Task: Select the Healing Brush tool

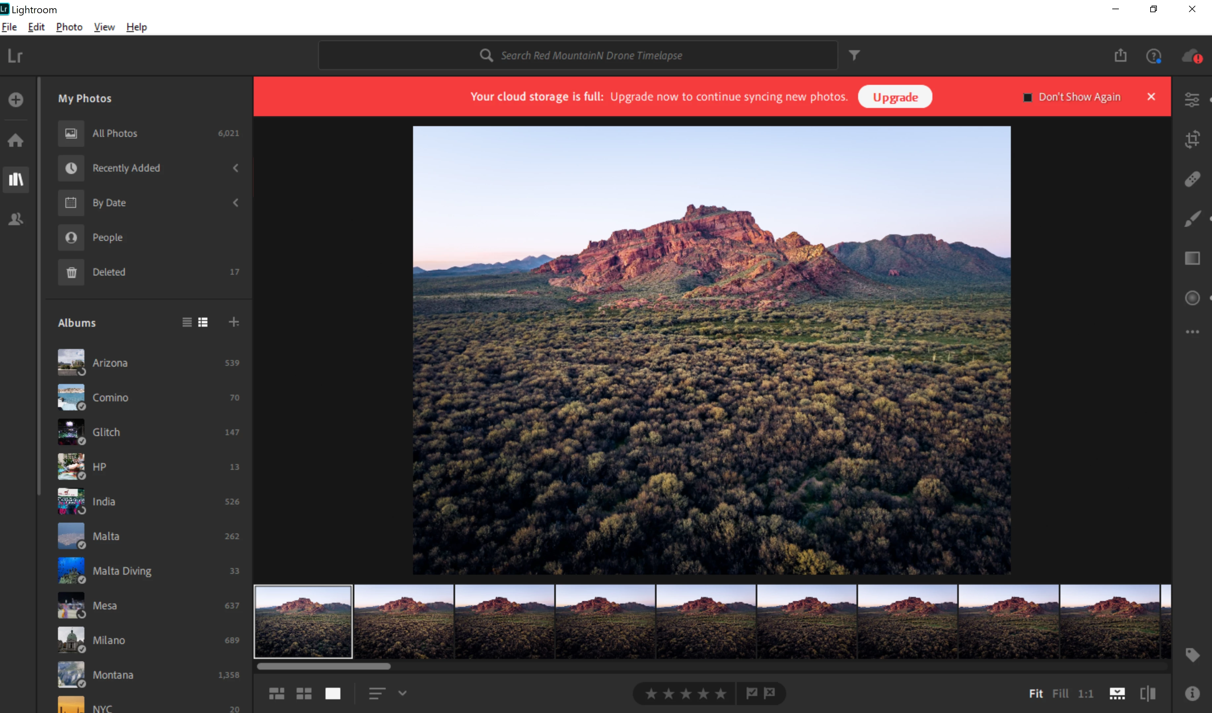Action: click(1192, 179)
